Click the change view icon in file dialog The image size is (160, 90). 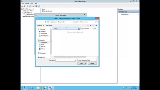tap(88, 25)
